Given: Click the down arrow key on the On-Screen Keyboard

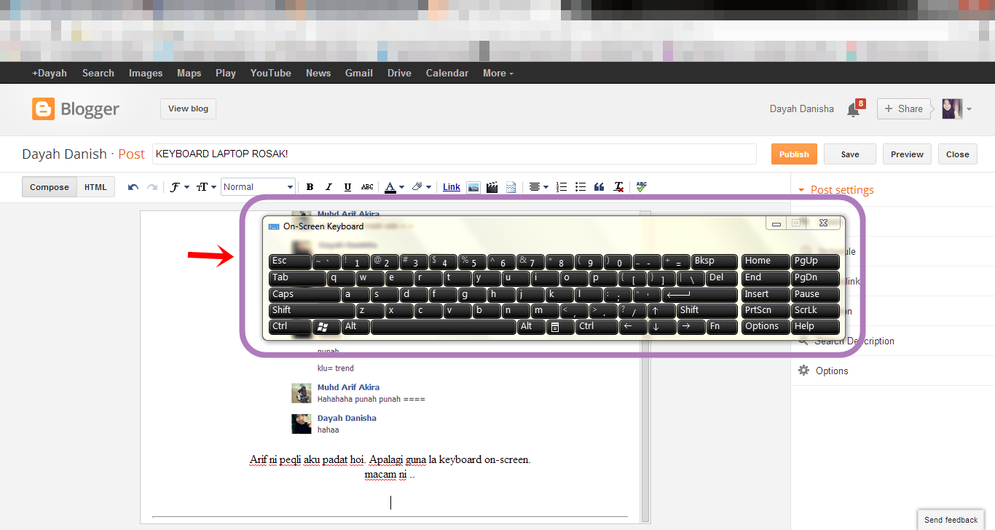Looking at the screenshot, I should point(662,327).
